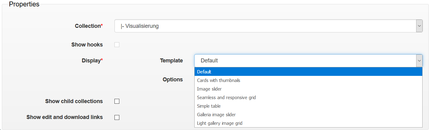Click the Options label under Display
429x130 pixels.
[x=173, y=80]
